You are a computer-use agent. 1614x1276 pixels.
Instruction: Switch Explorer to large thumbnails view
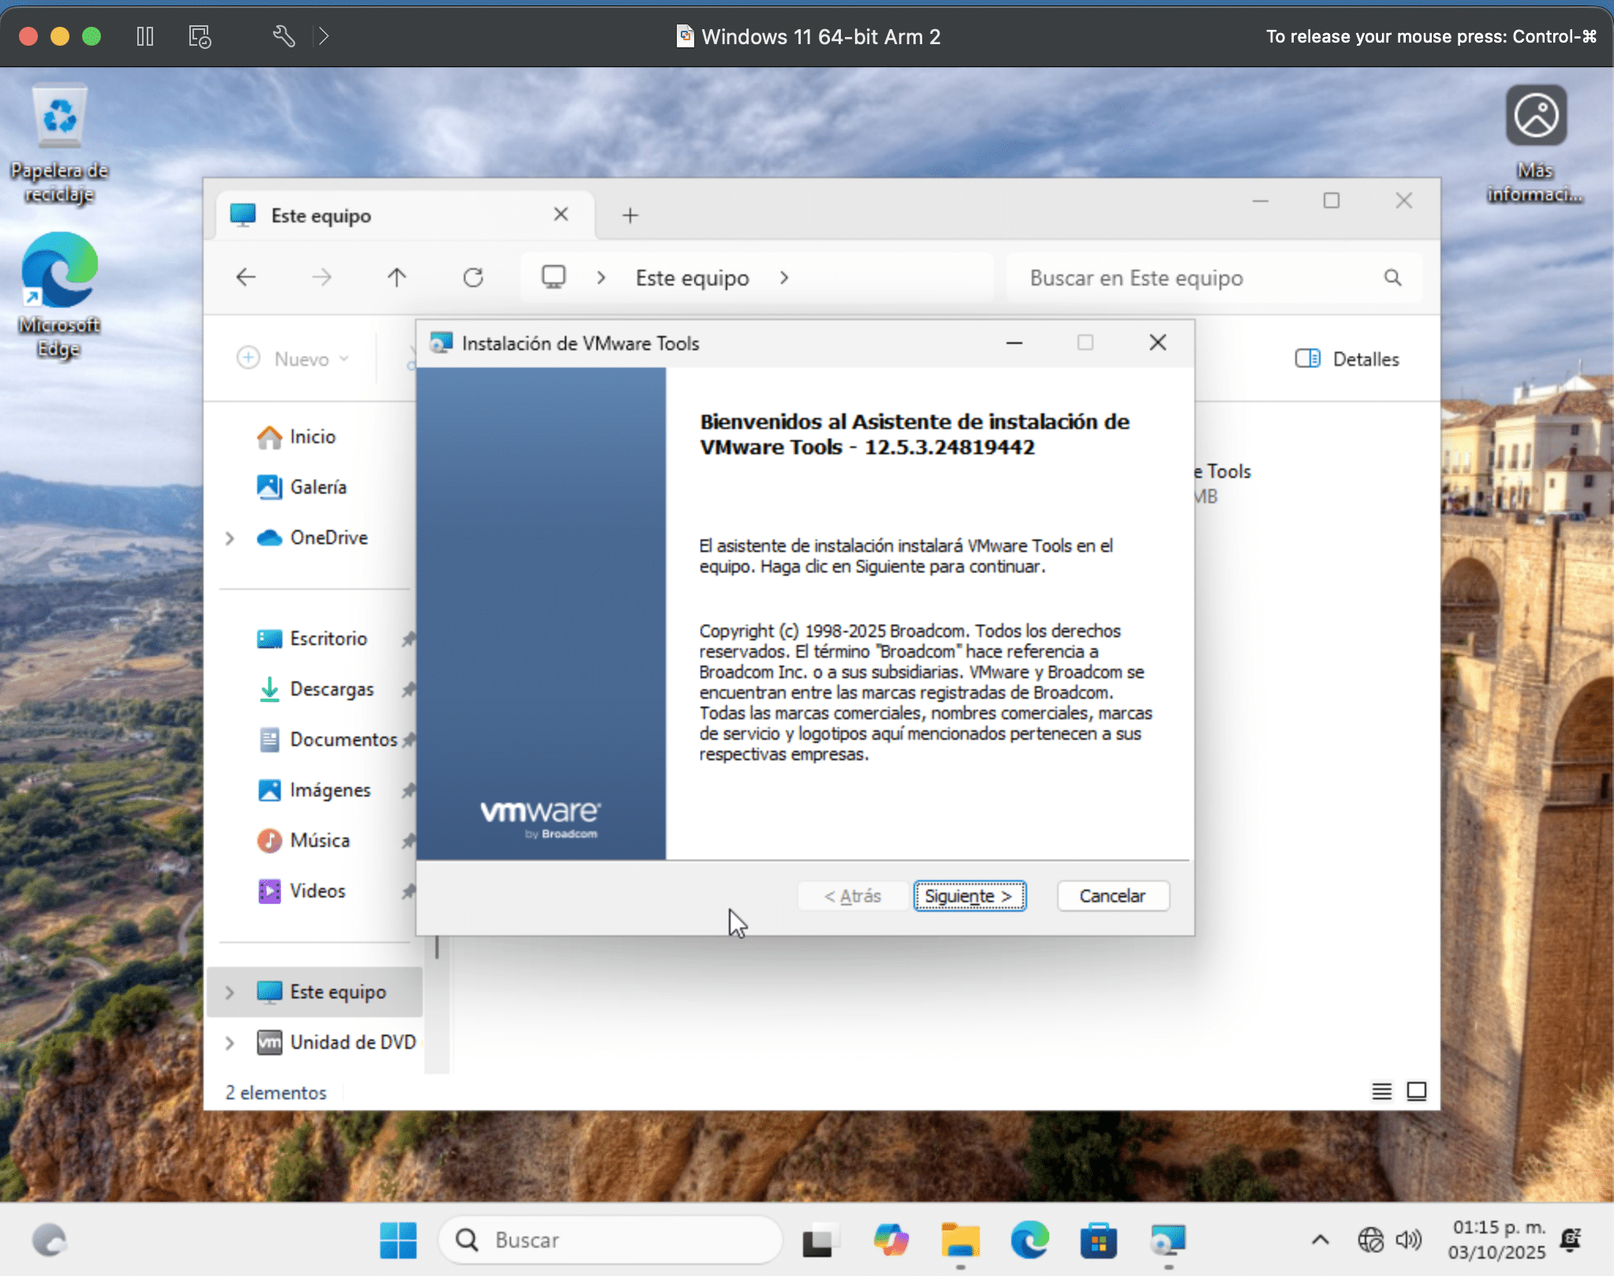click(x=1417, y=1091)
